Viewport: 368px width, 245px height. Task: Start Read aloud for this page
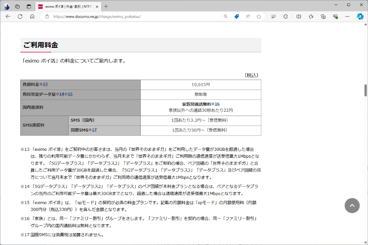point(248,16)
